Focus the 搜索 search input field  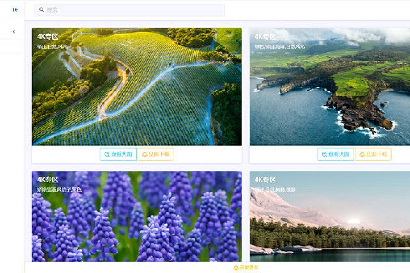129,10
